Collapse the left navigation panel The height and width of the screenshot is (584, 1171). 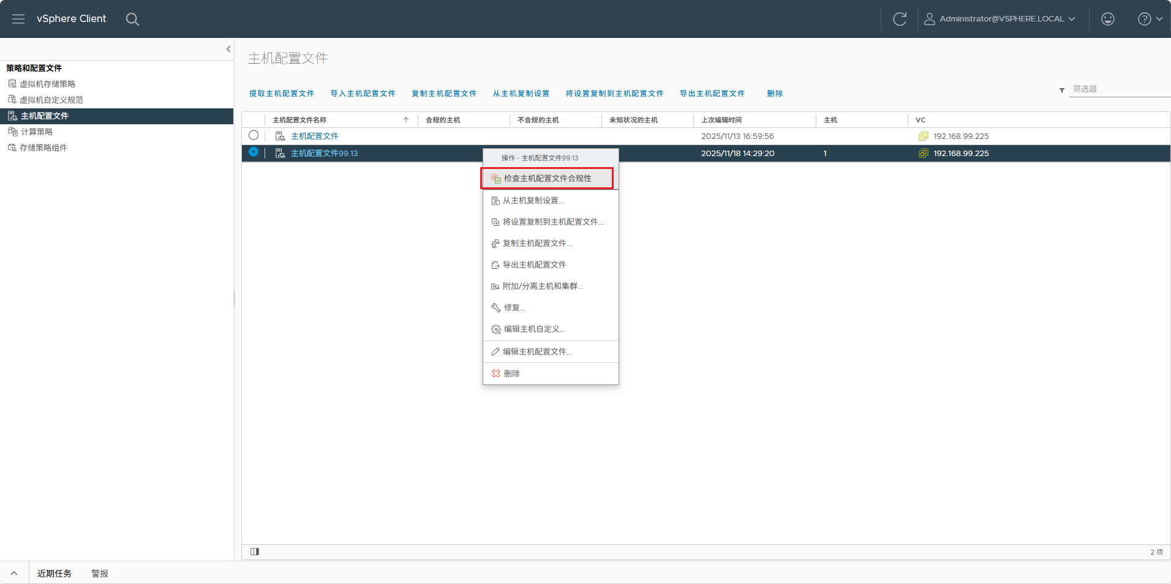pos(228,49)
